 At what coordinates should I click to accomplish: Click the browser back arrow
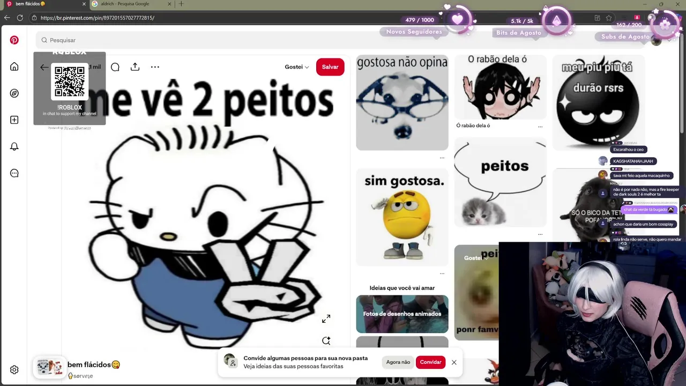7,18
